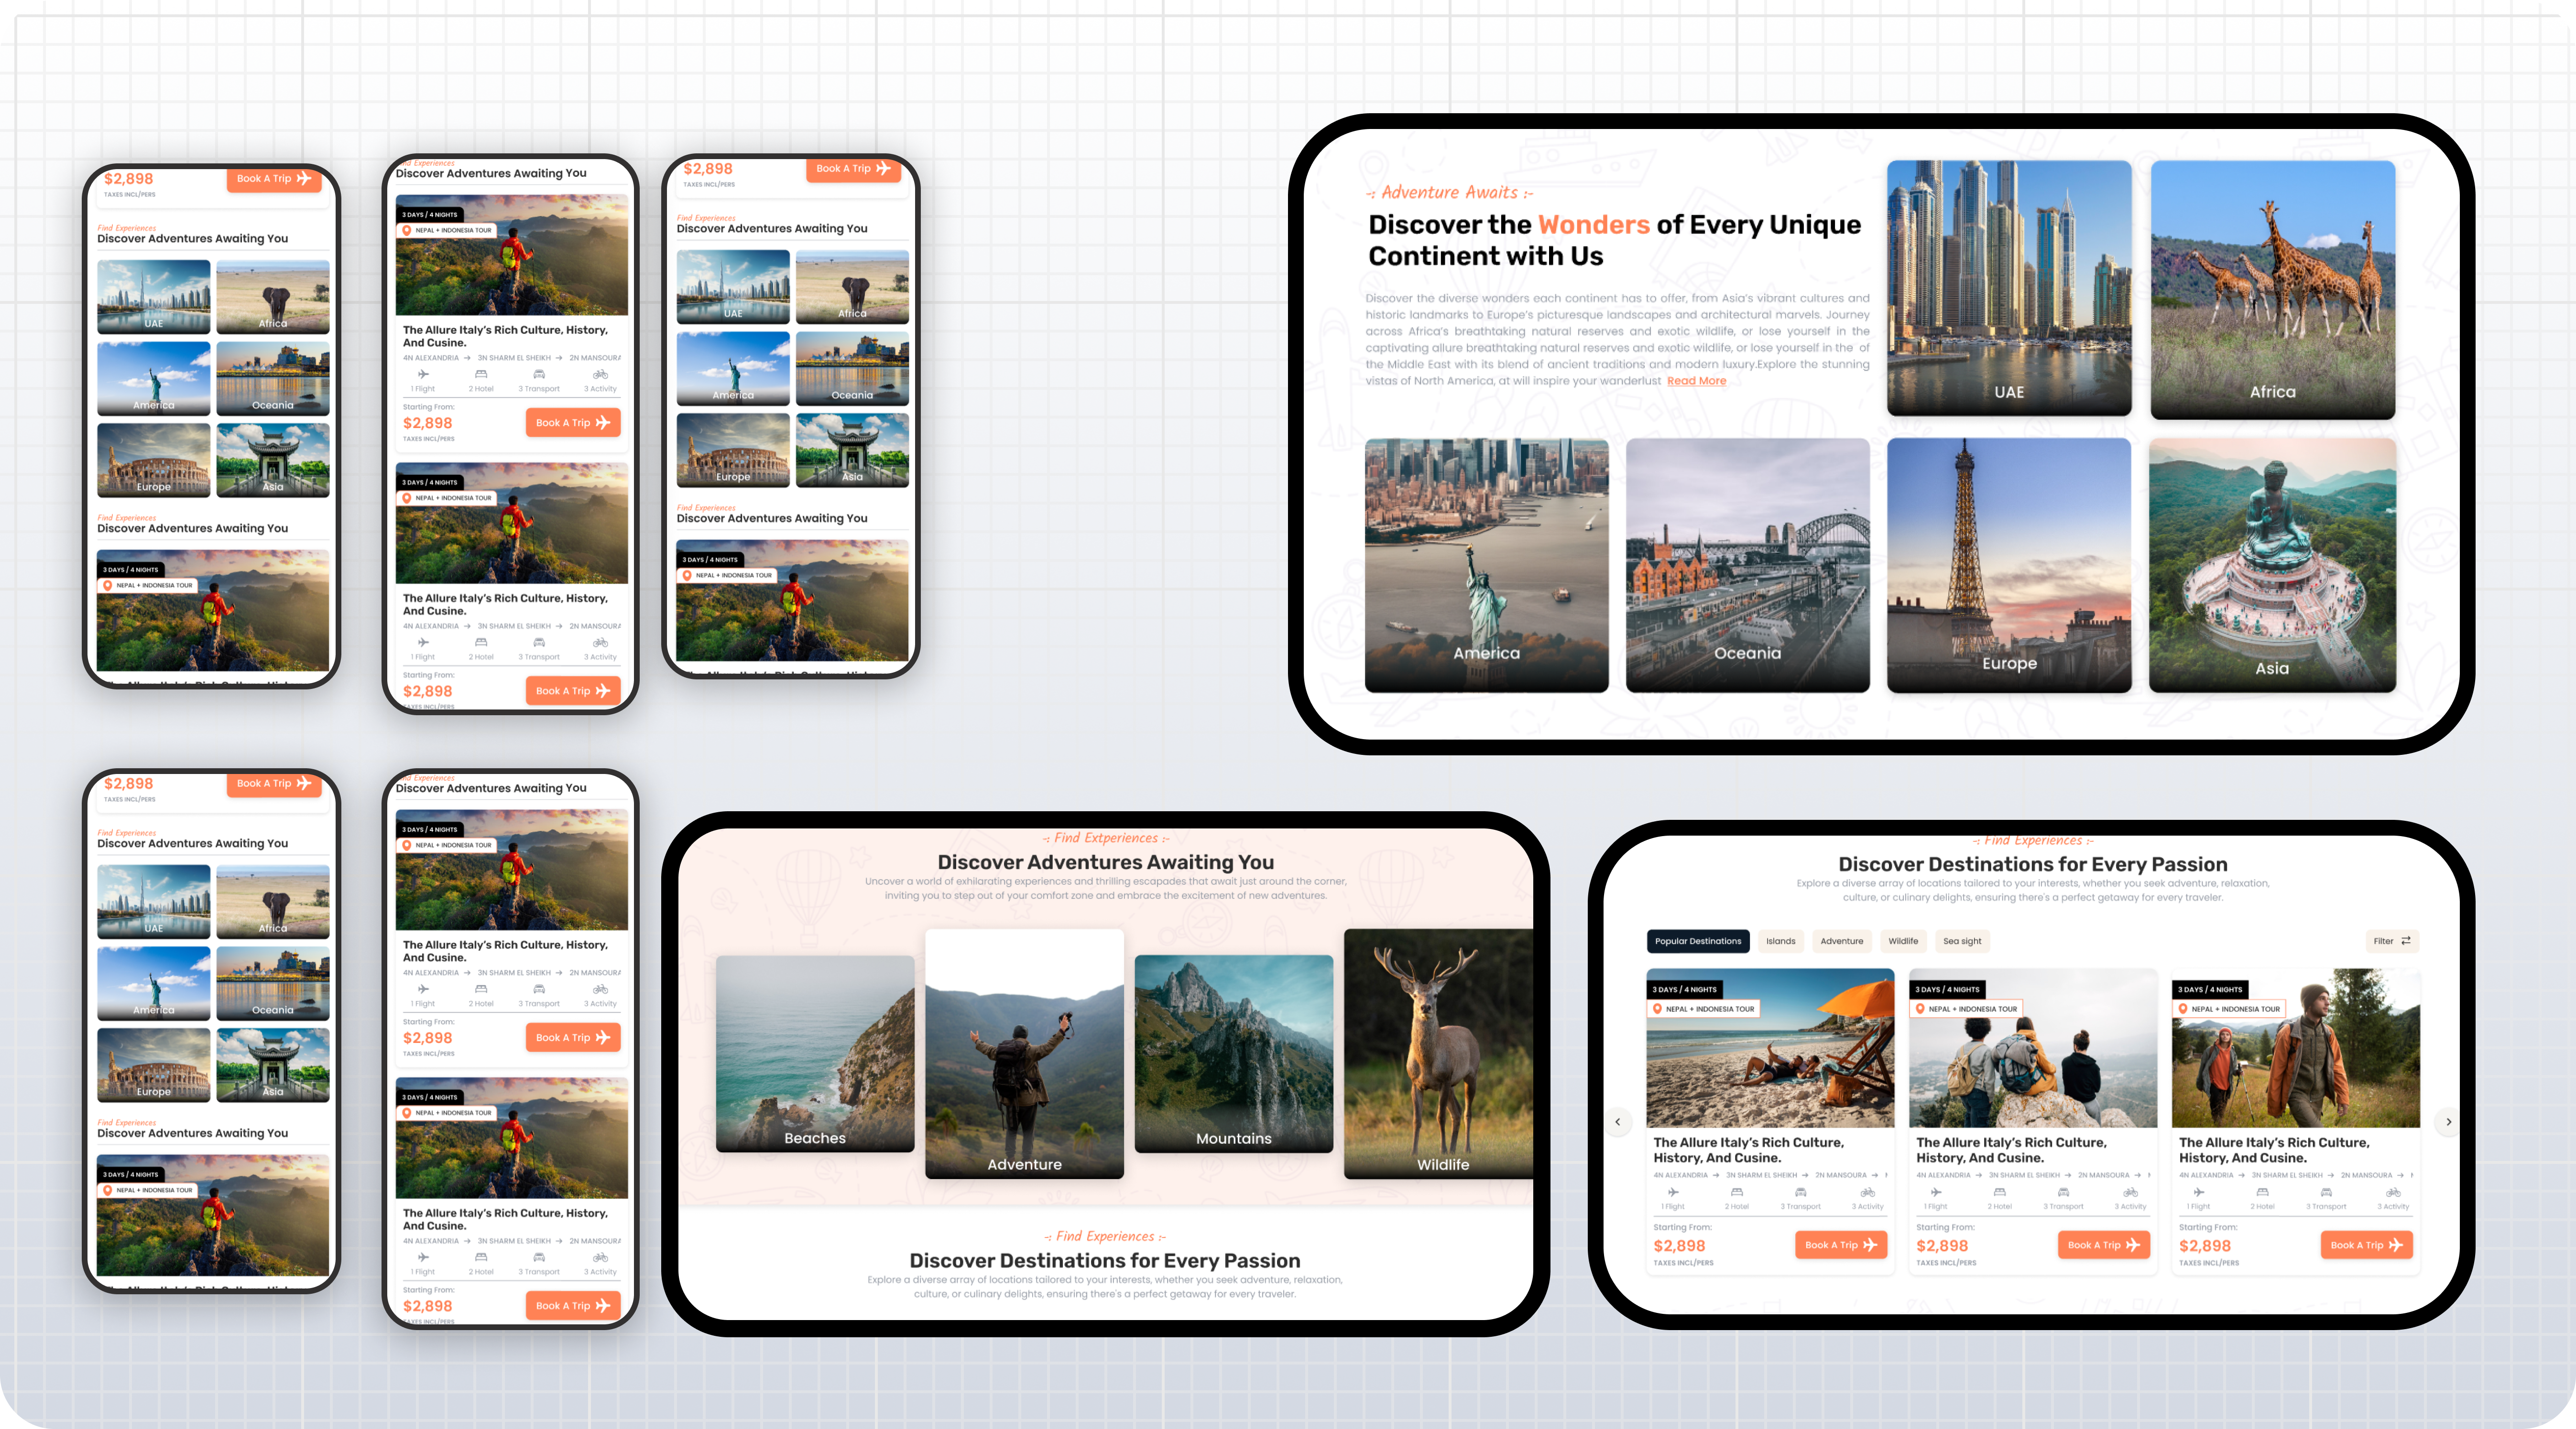The width and height of the screenshot is (2576, 1429).
Task: Click the flight plane icon on hikers tour card
Action: coord(2198,1191)
